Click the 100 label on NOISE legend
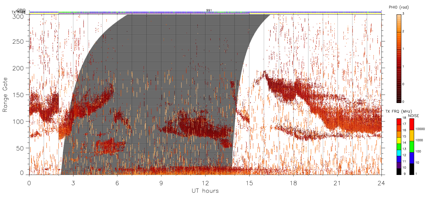 click(x=419, y=152)
